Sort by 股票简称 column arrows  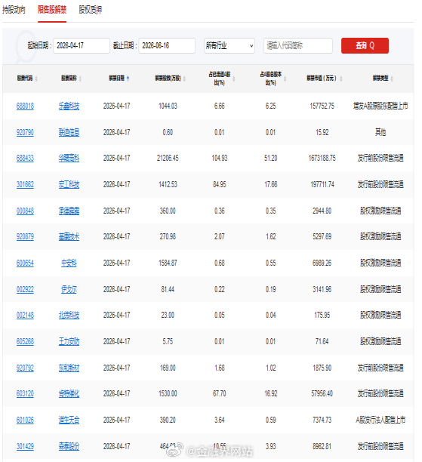click(x=80, y=79)
